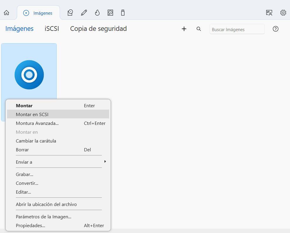This screenshot has height=233, width=290.
Task: Choose Editar... menu entry
Action: click(x=58, y=192)
